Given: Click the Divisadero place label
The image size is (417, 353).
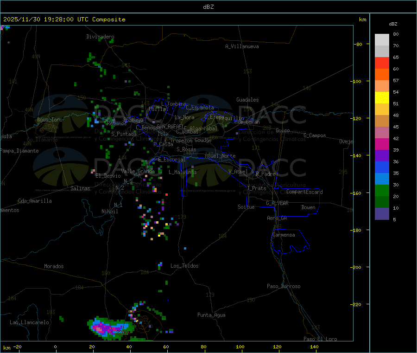Looking at the screenshot, I should click(x=100, y=37).
